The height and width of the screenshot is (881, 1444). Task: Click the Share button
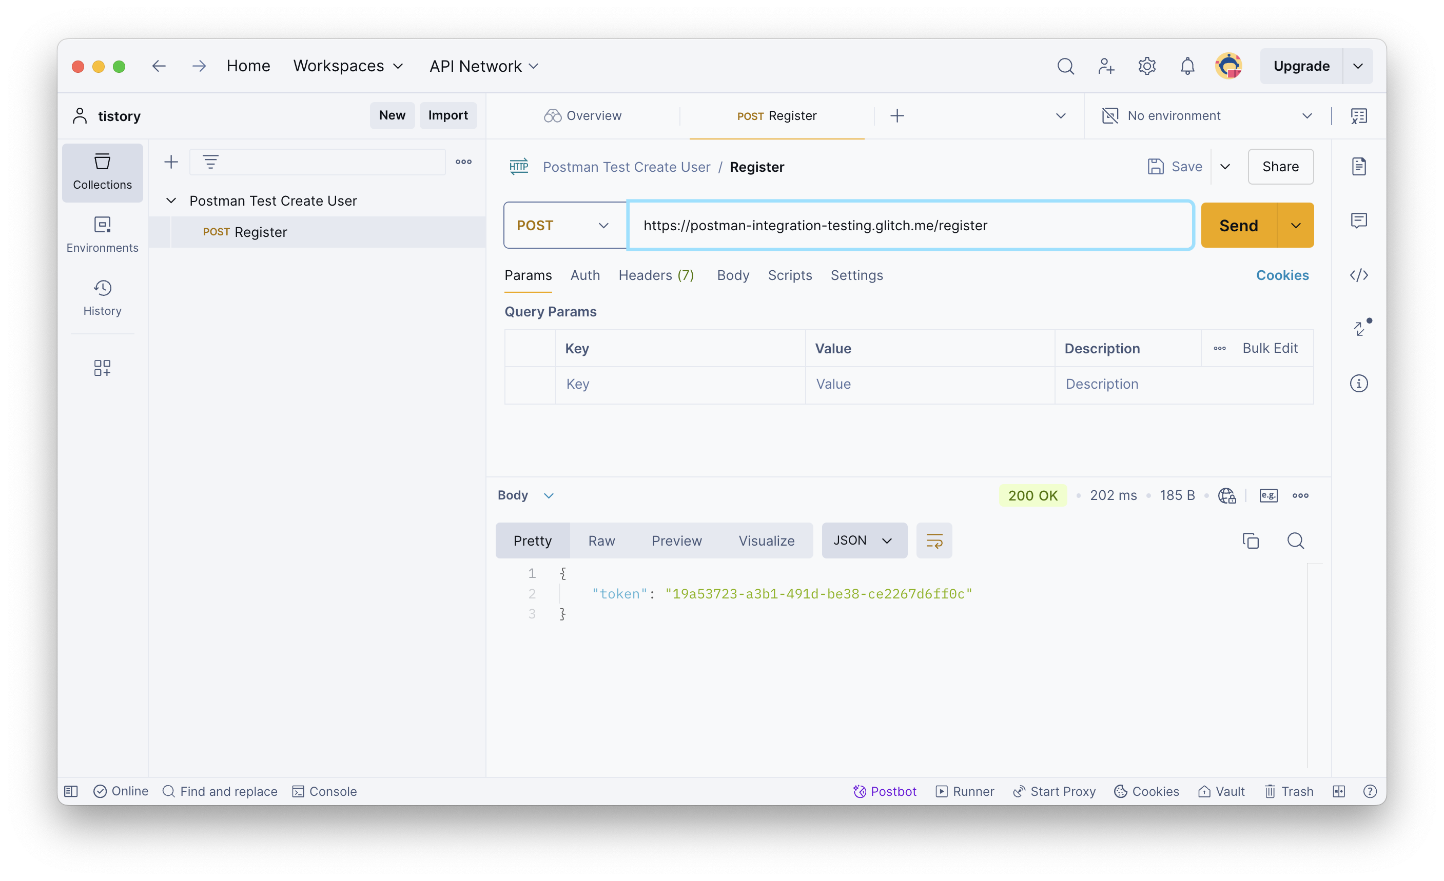coord(1280,167)
